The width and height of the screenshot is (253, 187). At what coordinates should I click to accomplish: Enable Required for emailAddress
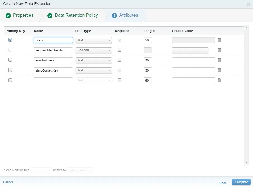click(119, 60)
